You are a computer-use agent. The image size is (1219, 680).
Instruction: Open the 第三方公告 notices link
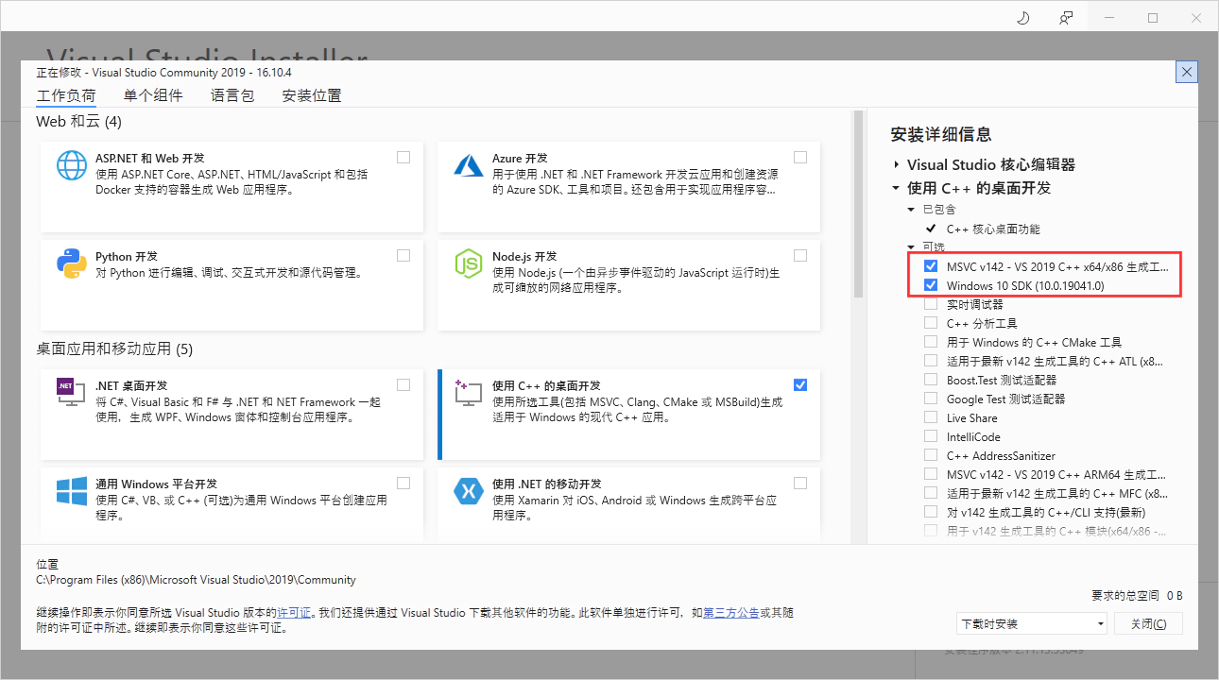pos(730,613)
